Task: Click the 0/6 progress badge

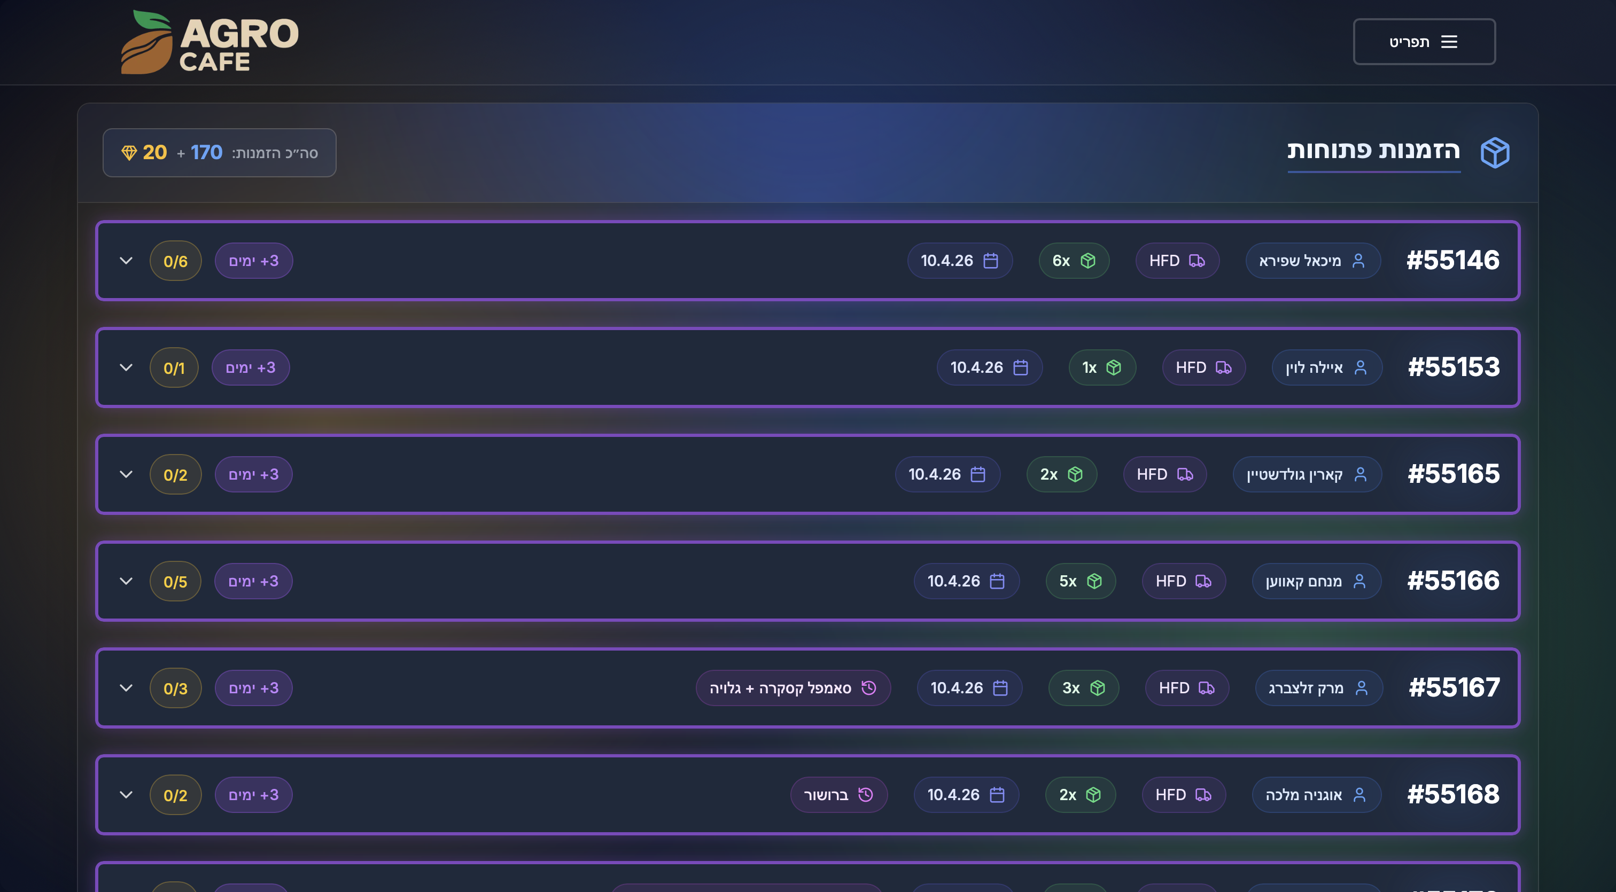Action: point(176,261)
